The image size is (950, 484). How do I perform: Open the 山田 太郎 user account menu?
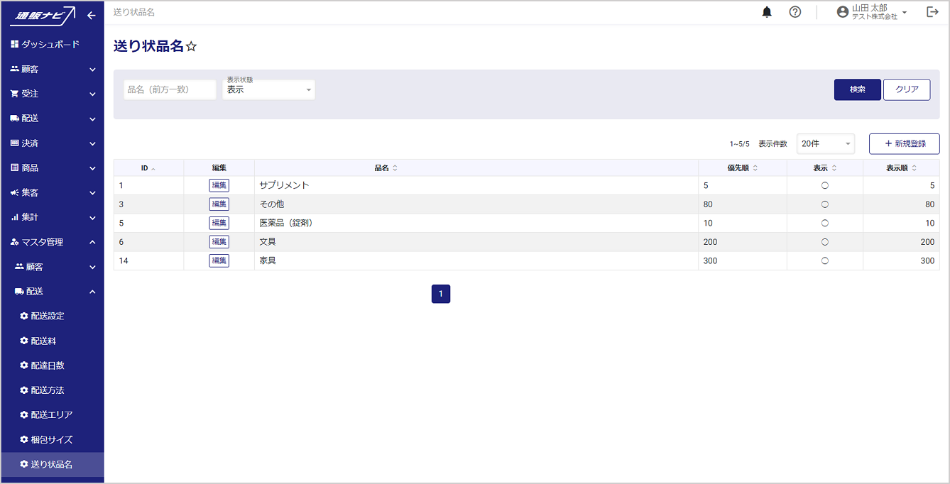coord(872,12)
